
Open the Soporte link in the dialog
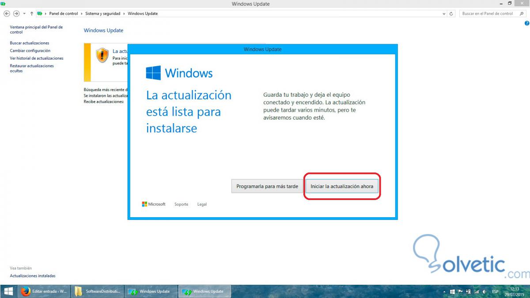[x=181, y=204]
